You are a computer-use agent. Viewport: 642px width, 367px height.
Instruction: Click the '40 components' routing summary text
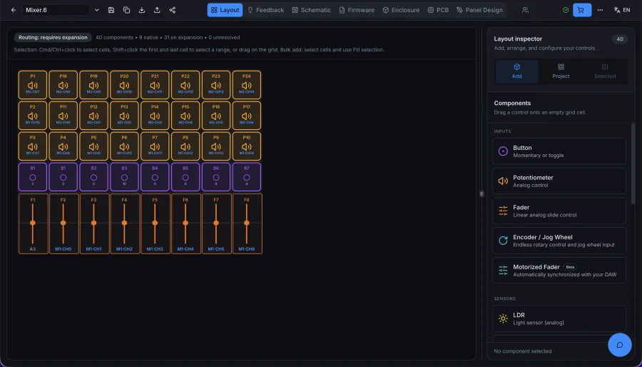tap(115, 37)
